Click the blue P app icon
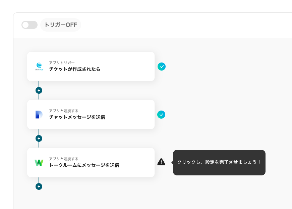The width and height of the screenshot is (292, 209). [39, 115]
